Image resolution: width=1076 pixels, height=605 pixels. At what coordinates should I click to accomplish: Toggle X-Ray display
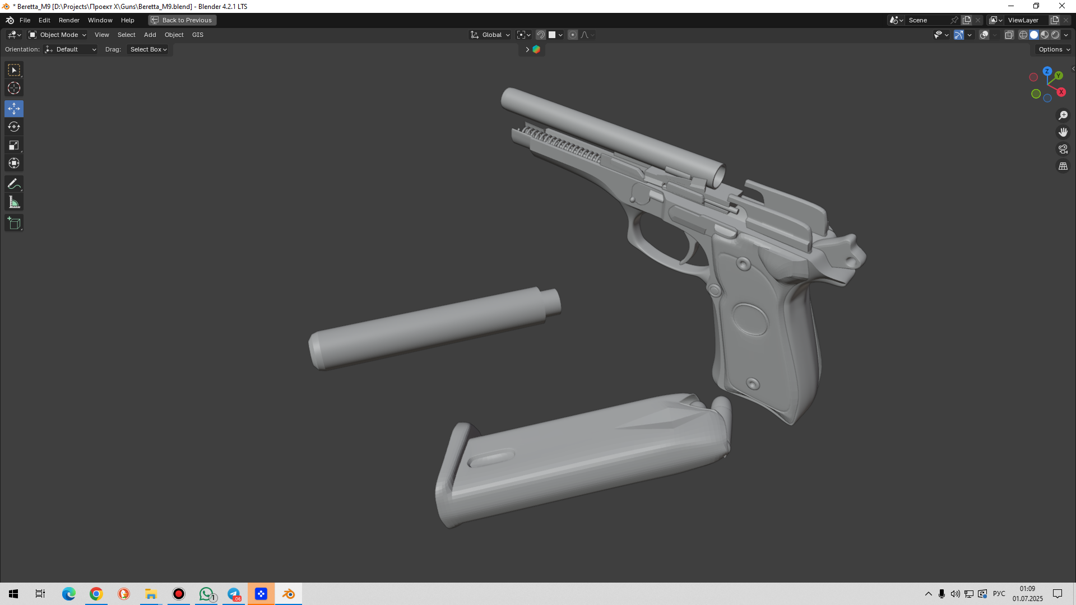pyautogui.click(x=1009, y=35)
